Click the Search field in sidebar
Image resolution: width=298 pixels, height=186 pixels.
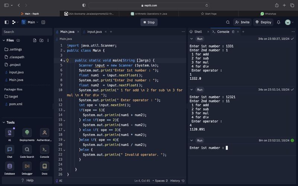[x=26, y=32]
